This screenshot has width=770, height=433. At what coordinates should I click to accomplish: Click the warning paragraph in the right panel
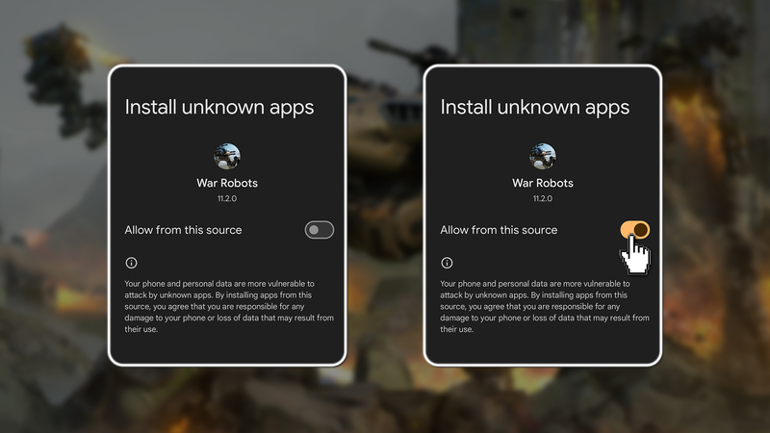click(x=545, y=306)
